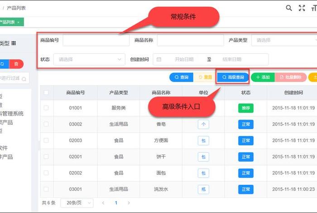Check the checkbox for row 01001
Viewport: 317px width, 213px height.
tap(46, 108)
